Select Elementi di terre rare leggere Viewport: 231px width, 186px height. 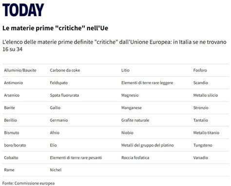[147, 83]
